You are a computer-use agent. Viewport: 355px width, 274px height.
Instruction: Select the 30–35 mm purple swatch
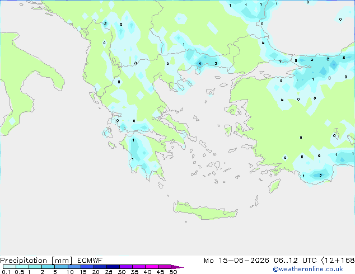[x=126, y=267]
